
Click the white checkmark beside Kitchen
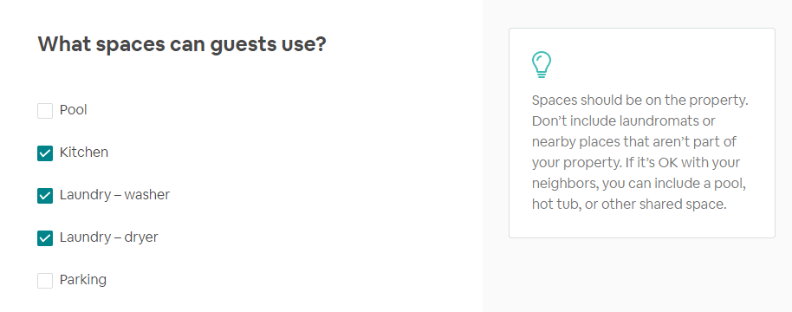45,153
